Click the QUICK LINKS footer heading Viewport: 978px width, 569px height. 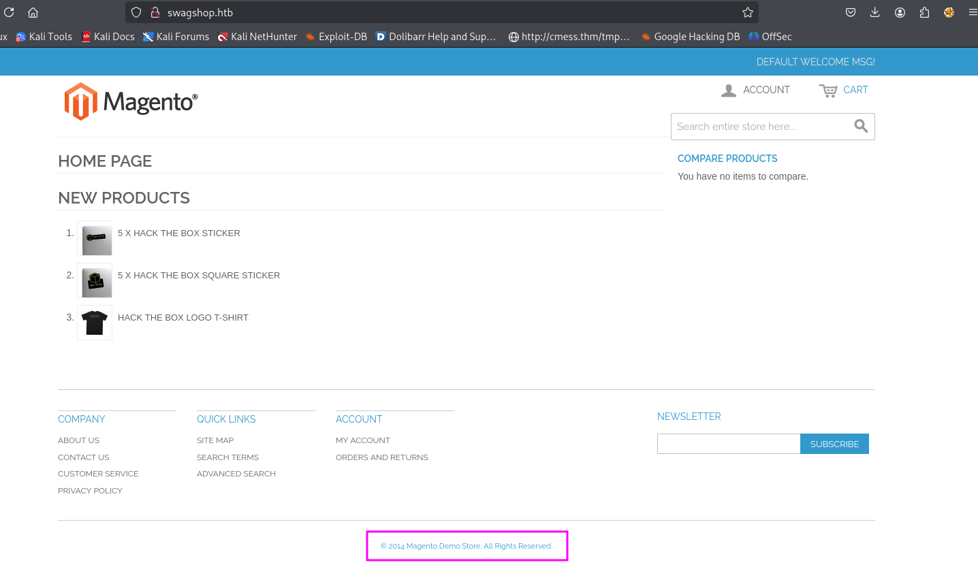click(x=226, y=419)
